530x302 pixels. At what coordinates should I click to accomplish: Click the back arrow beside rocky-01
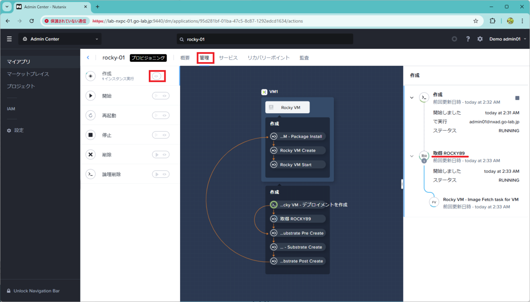[88, 58]
